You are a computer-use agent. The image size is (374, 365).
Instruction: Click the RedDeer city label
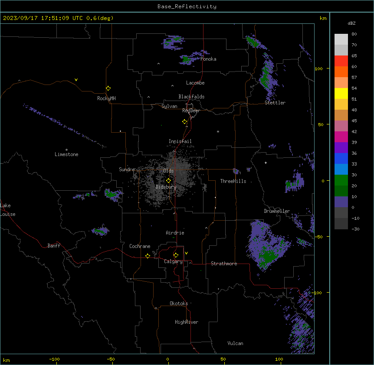click(x=191, y=111)
